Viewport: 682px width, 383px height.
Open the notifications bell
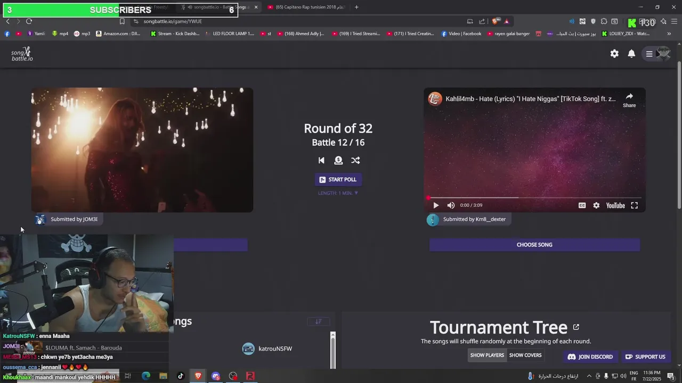click(x=631, y=54)
